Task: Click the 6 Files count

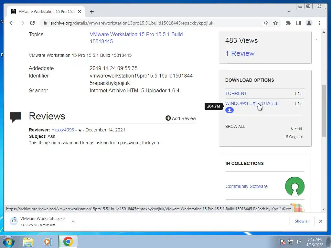Action: [297, 129]
